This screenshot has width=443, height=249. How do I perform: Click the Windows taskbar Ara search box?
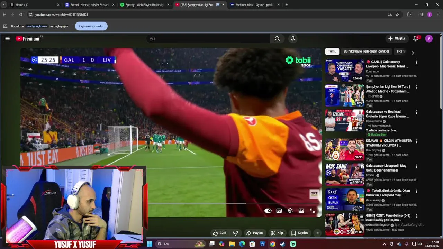pyautogui.click(x=181, y=244)
